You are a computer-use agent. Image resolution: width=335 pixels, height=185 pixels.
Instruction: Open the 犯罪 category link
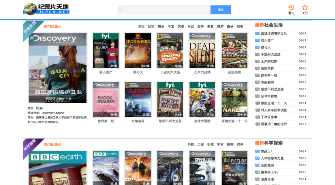240,27
